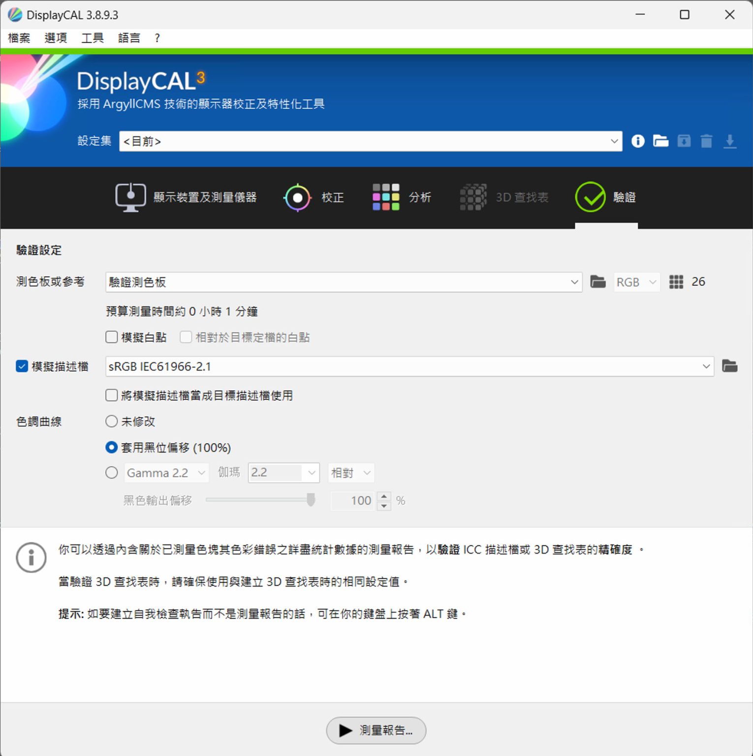The image size is (753, 756).
Task: Click the 分析 colored grid icon
Action: coord(386,196)
